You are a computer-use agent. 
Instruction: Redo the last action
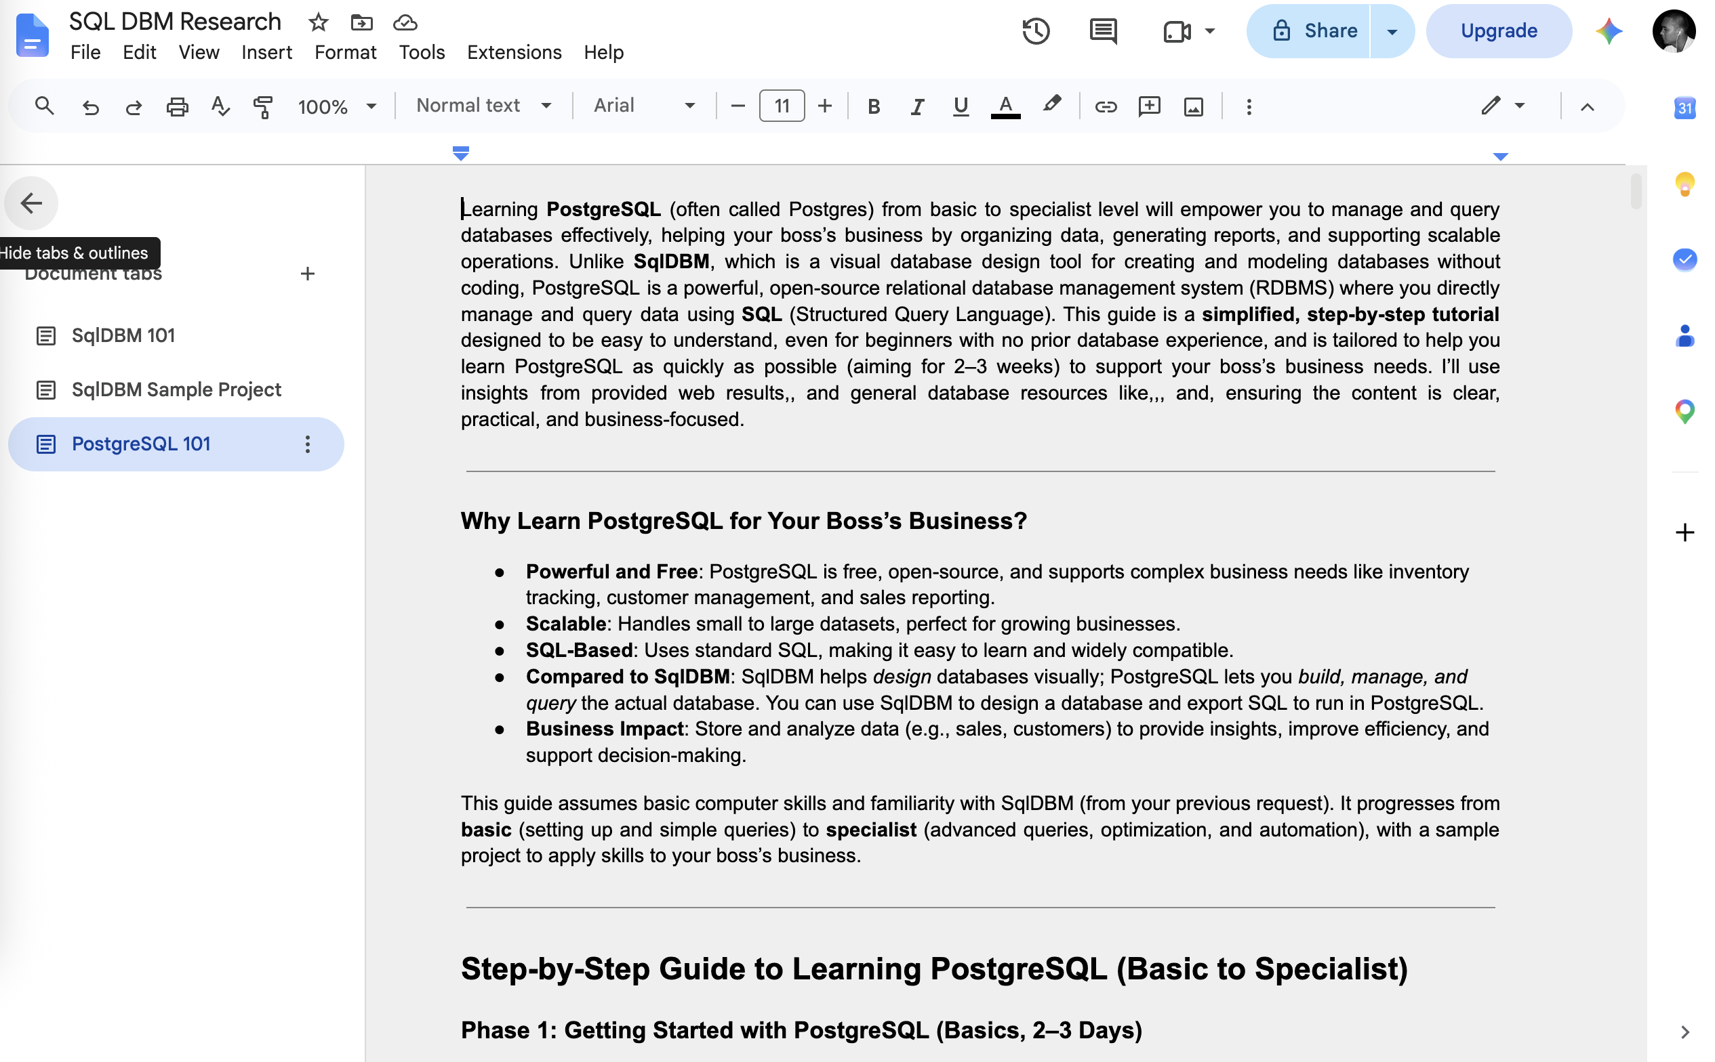[x=133, y=107]
